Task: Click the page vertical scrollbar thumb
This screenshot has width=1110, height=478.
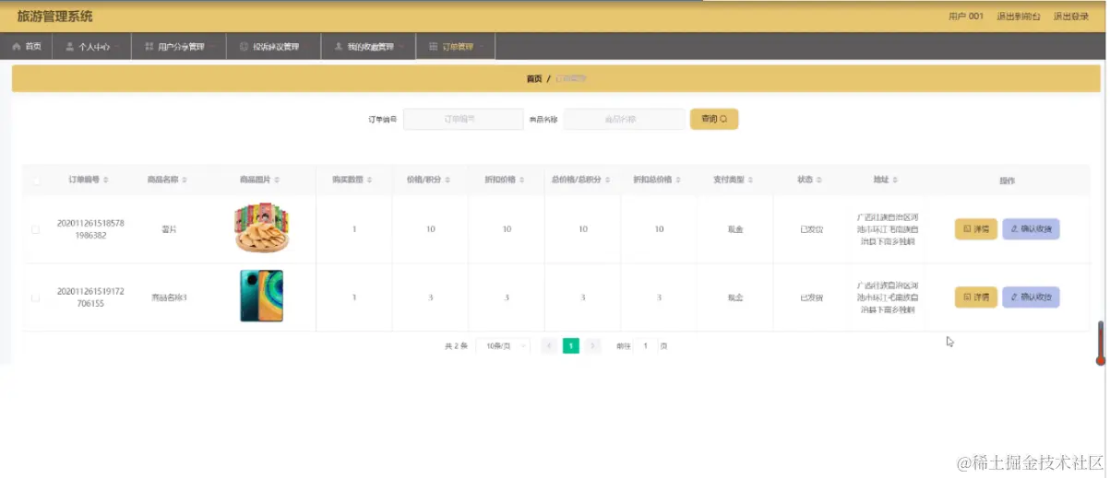Action: point(1100,343)
